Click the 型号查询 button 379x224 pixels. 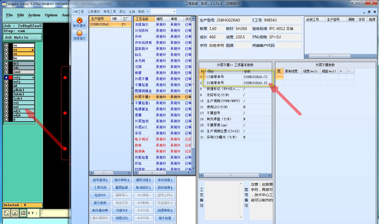pyautogui.click(x=100, y=180)
